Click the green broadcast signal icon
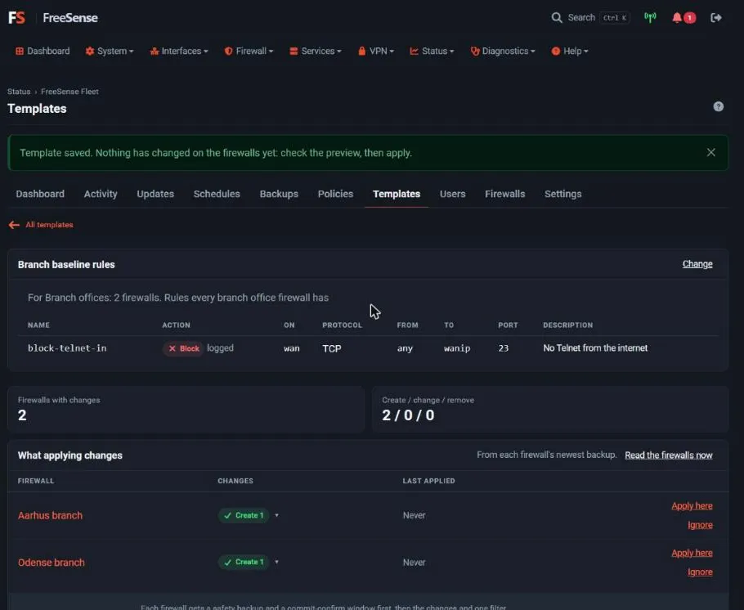 pos(650,17)
